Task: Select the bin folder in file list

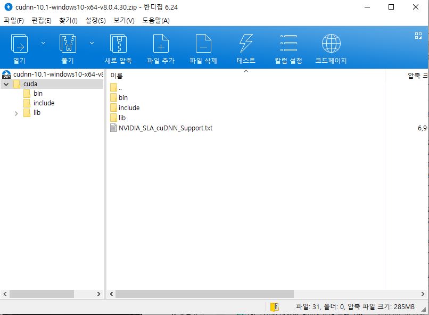Action: tap(123, 97)
